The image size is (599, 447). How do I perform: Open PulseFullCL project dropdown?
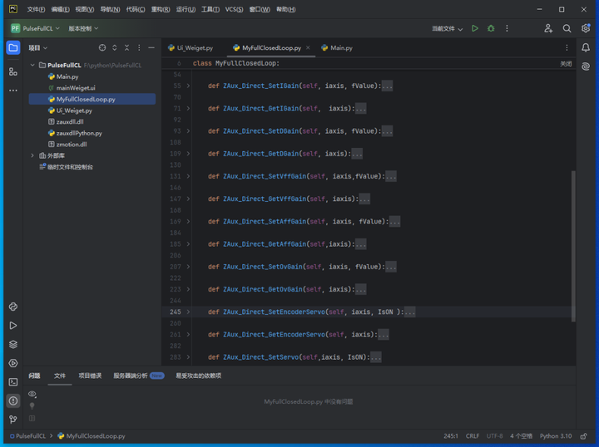click(x=35, y=28)
